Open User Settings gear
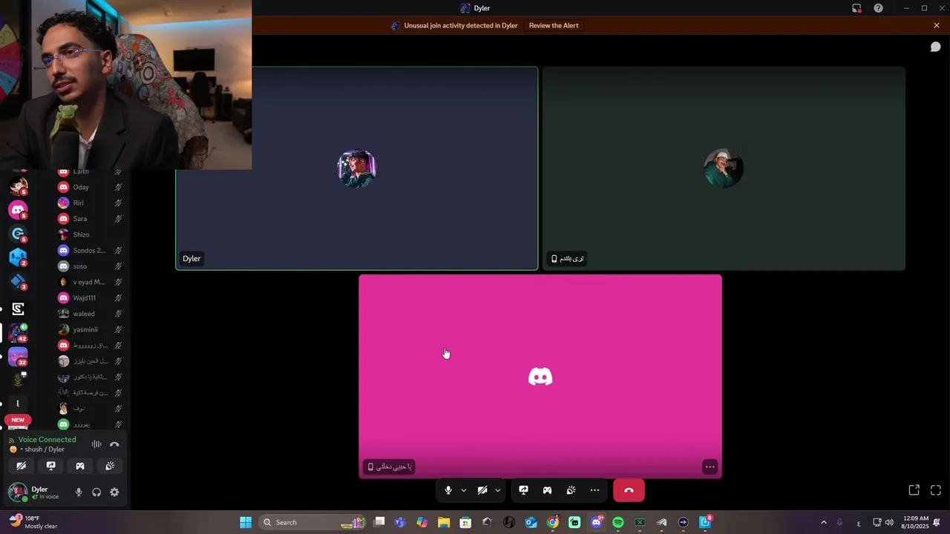The height and width of the screenshot is (534, 950). (x=114, y=492)
